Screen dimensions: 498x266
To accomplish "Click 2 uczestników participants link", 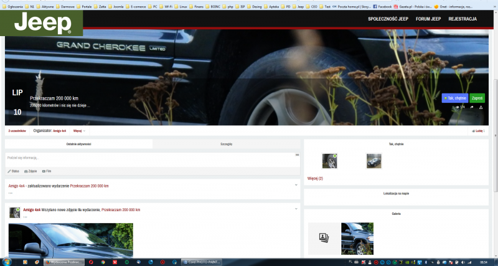I will tap(17, 131).
